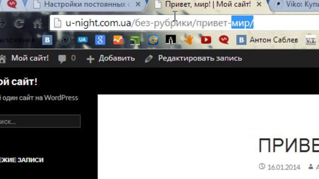Open Антон Саблев VK bookmark

point(267,40)
